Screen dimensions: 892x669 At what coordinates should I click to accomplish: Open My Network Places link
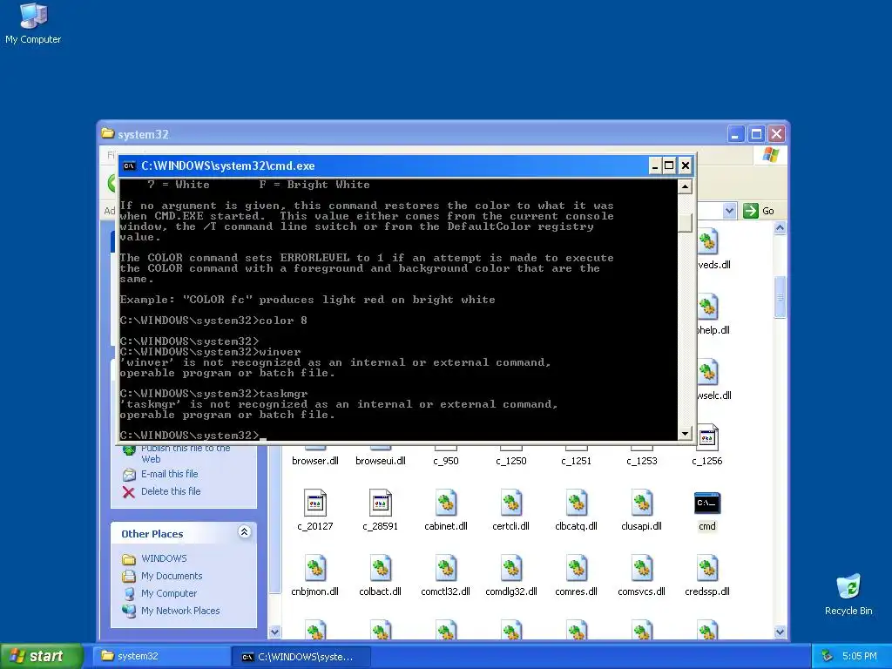(180, 611)
